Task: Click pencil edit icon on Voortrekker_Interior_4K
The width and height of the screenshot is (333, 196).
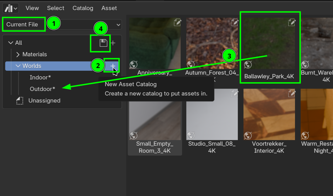Action: pos(292,94)
